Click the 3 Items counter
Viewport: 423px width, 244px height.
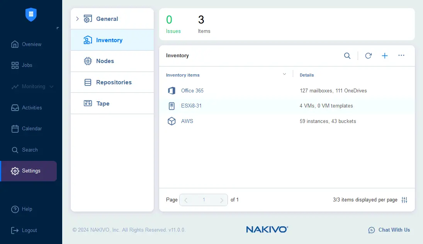[204, 24]
